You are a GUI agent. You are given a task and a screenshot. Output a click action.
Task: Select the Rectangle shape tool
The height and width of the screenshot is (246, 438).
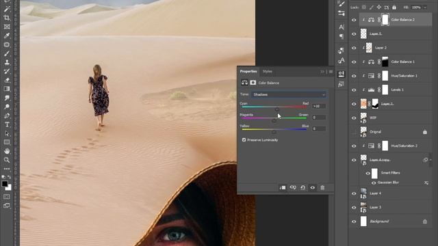coord(7,143)
